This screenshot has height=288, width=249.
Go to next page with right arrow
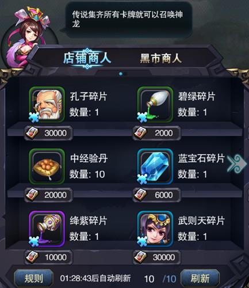(x=237, y=164)
